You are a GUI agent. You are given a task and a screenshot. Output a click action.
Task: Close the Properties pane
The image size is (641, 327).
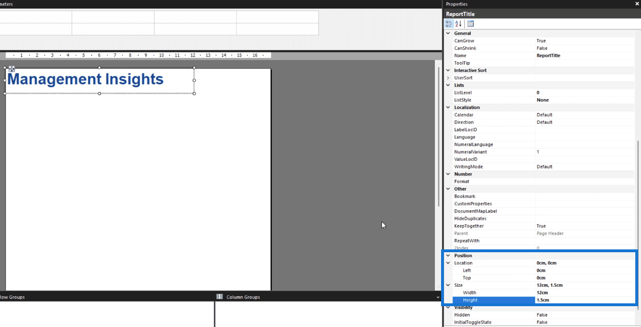[x=637, y=4]
